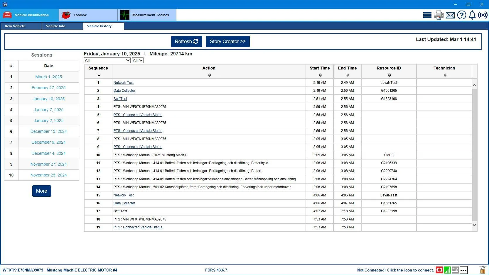Open the hamburger menu icon

[427, 15]
